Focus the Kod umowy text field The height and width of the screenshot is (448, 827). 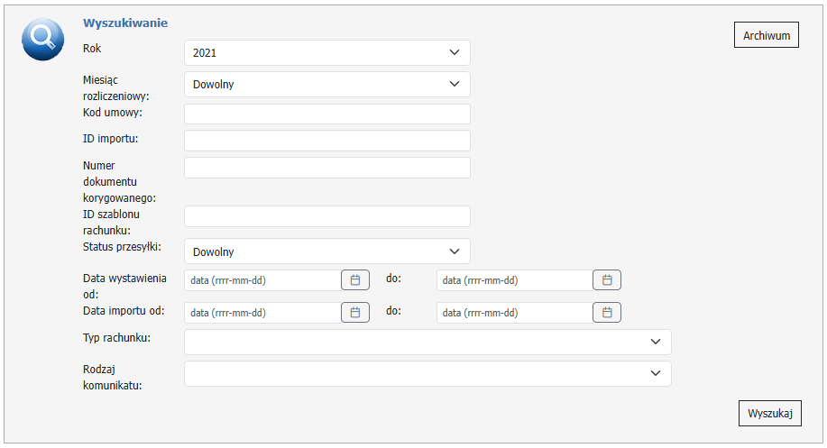tap(326, 114)
